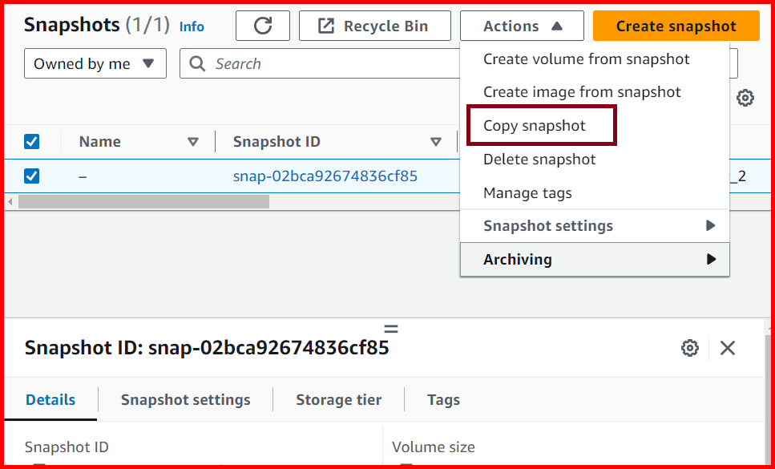Open the Owned by me filter dropdown
The image size is (775, 469).
(x=95, y=63)
